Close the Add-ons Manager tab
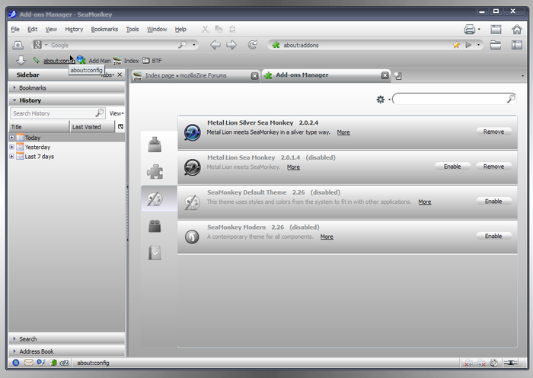This screenshot has width=533, height=378. pyautogui.click(x=385, y=75)
